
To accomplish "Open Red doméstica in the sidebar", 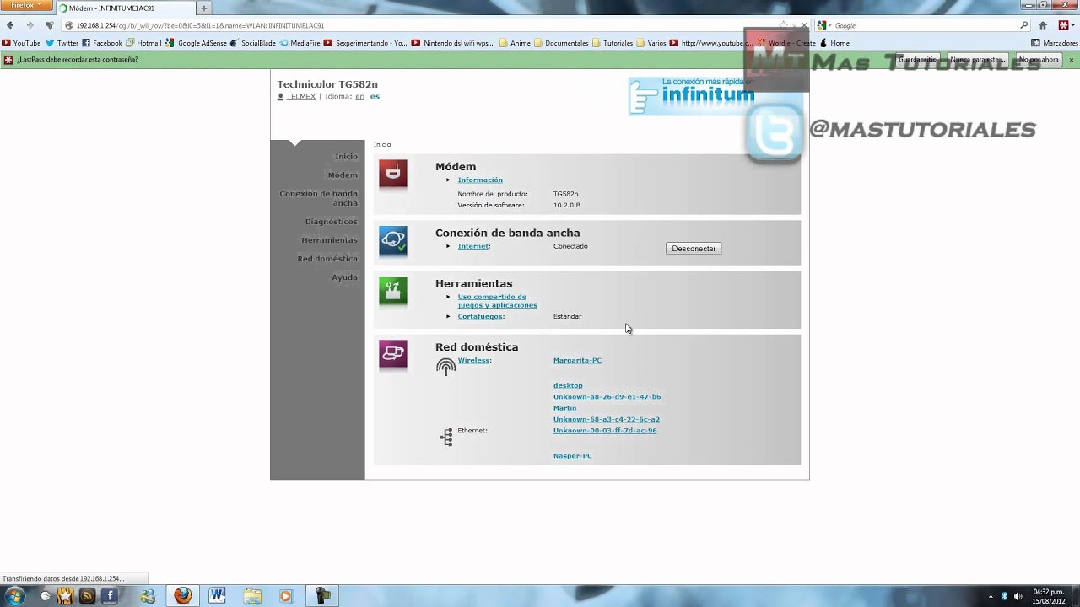I will click(x=327, y=259).
